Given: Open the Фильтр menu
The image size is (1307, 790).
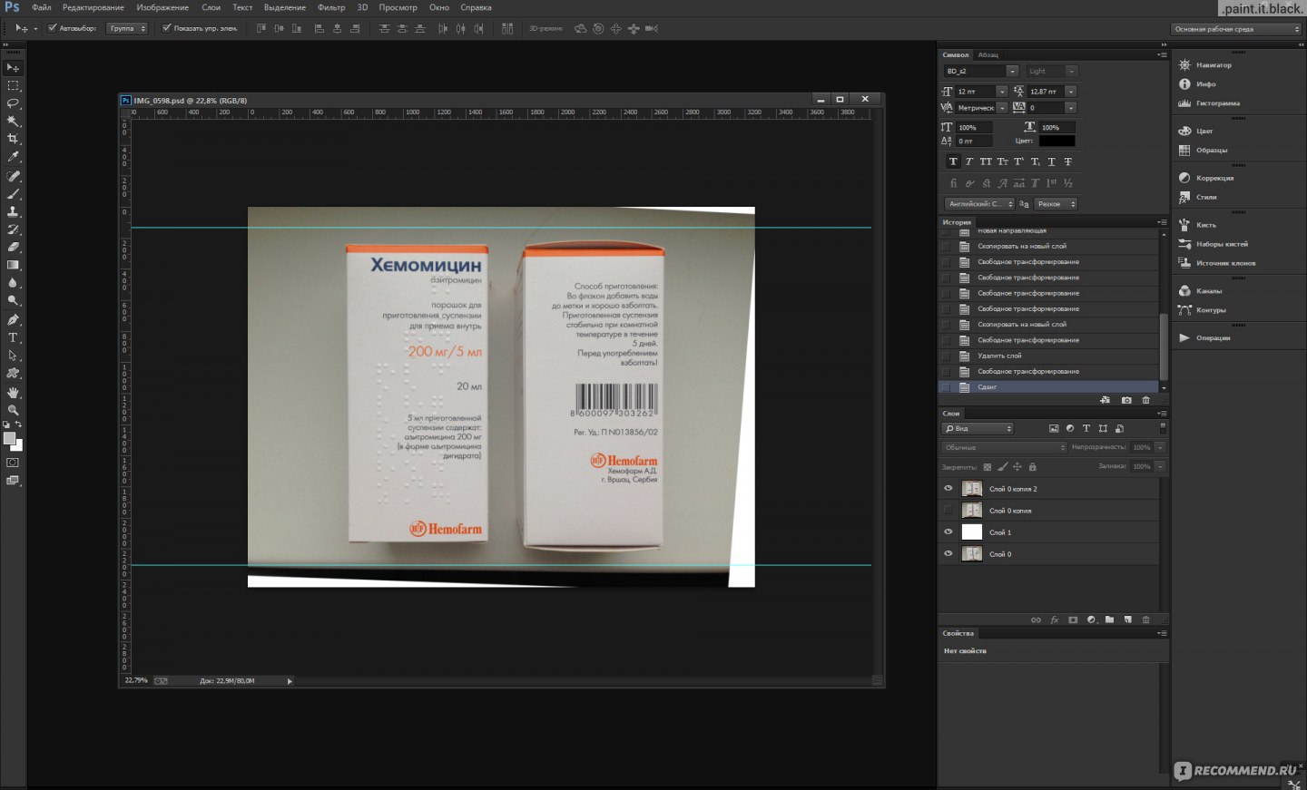Looking at the screenshot, I should pos(331,7).
